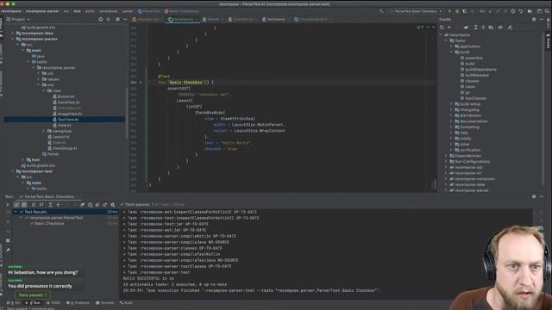552x310 pixels.
Task: Toggle show passed tests checkmark button
Action: [x=16, y=205]
